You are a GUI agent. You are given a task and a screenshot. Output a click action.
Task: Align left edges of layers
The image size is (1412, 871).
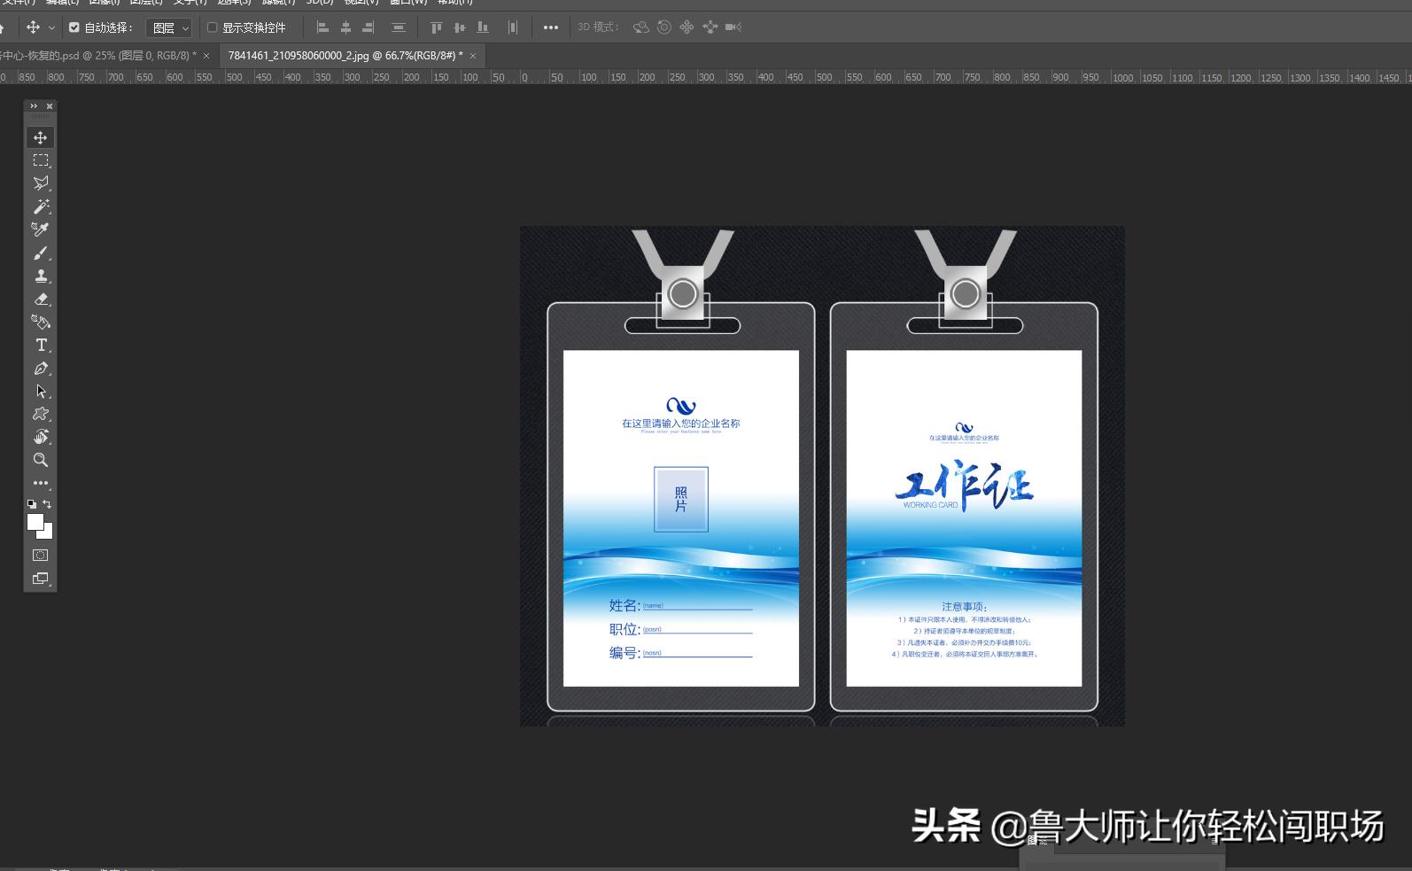coord(322,27)
